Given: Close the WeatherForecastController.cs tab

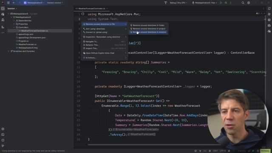Looking at the screenshot, I should (107, 8).
